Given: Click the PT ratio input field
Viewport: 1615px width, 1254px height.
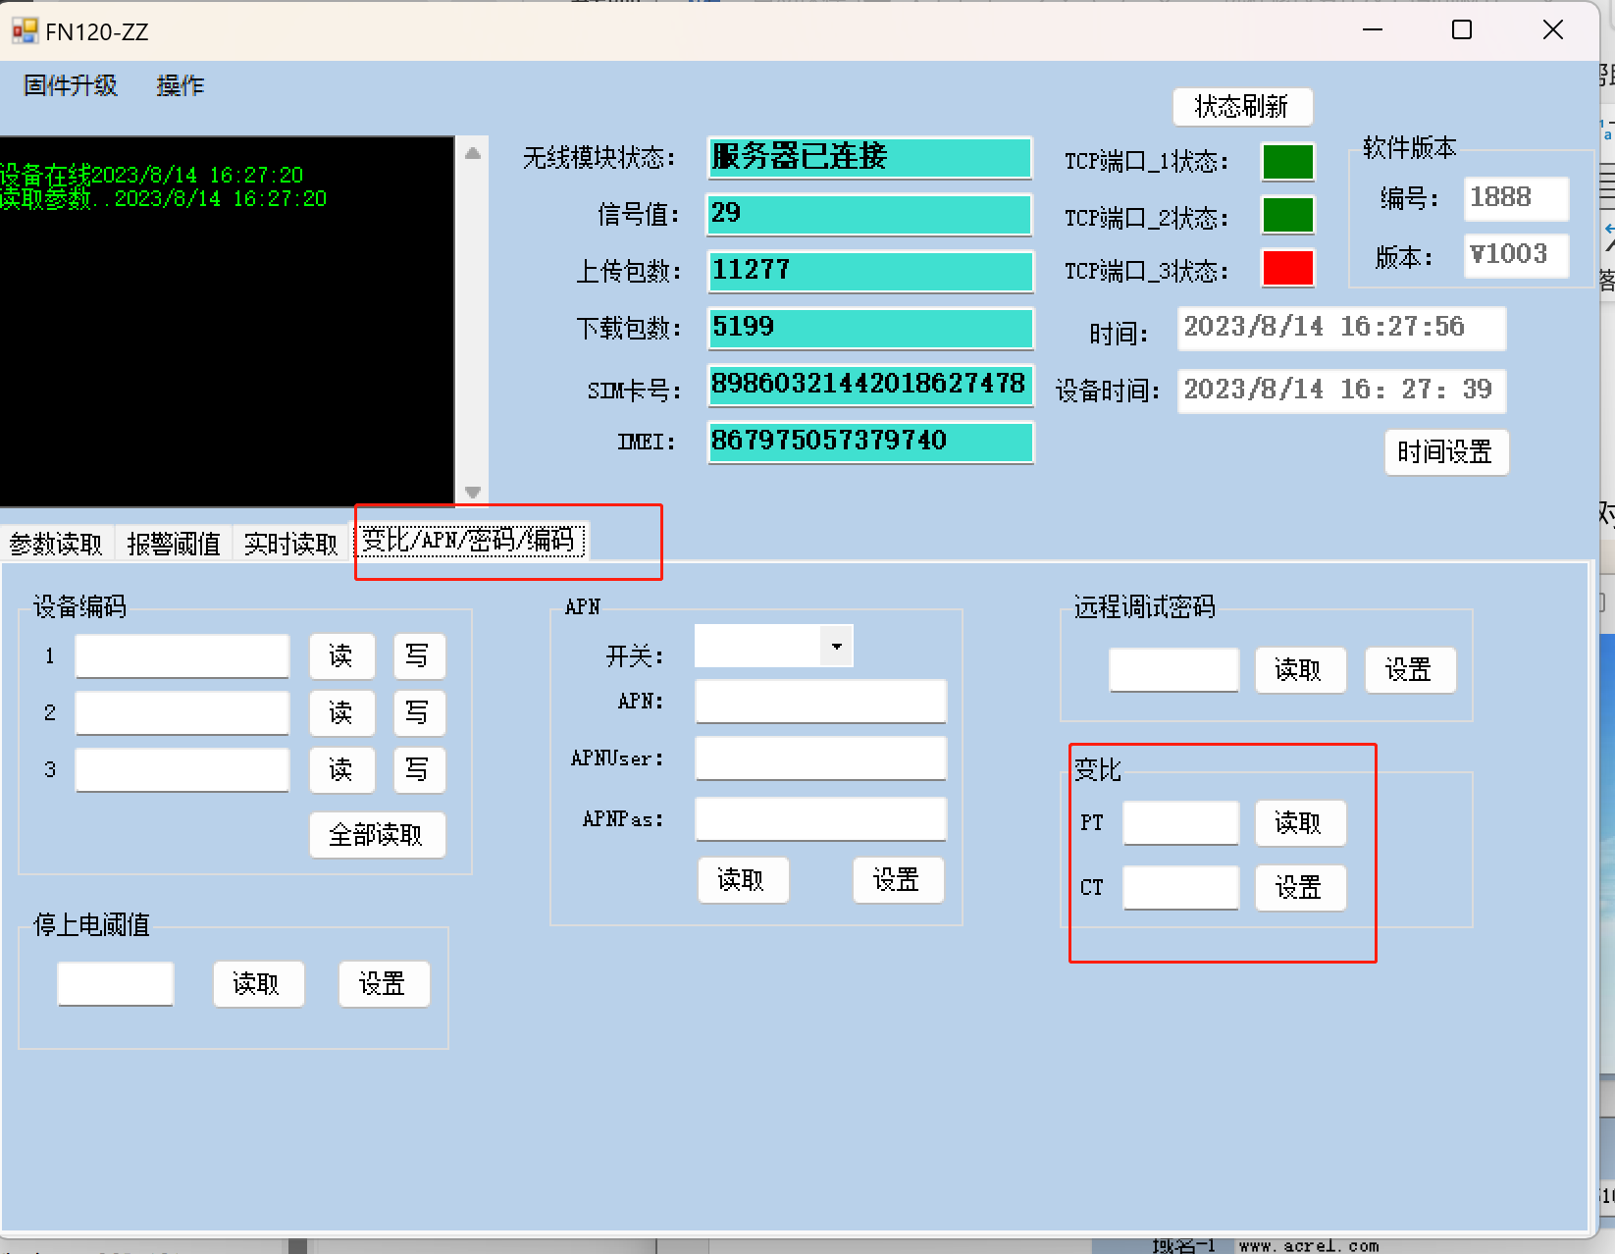Looking at the screenshot, I should click(x=1180, y=823).
